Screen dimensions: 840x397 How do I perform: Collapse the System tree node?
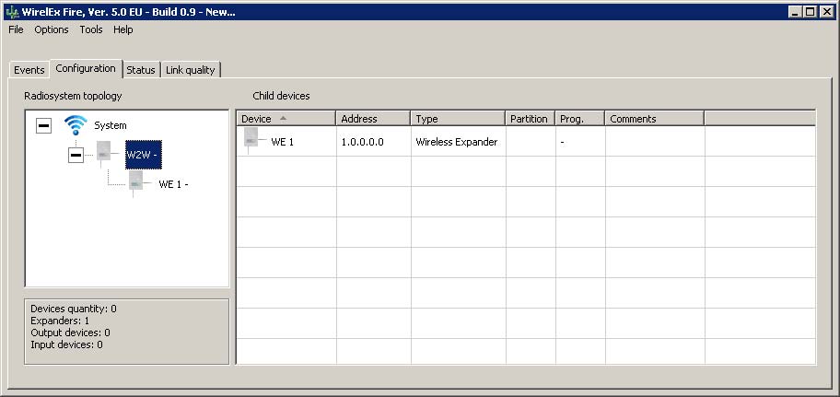click(43, 126)
